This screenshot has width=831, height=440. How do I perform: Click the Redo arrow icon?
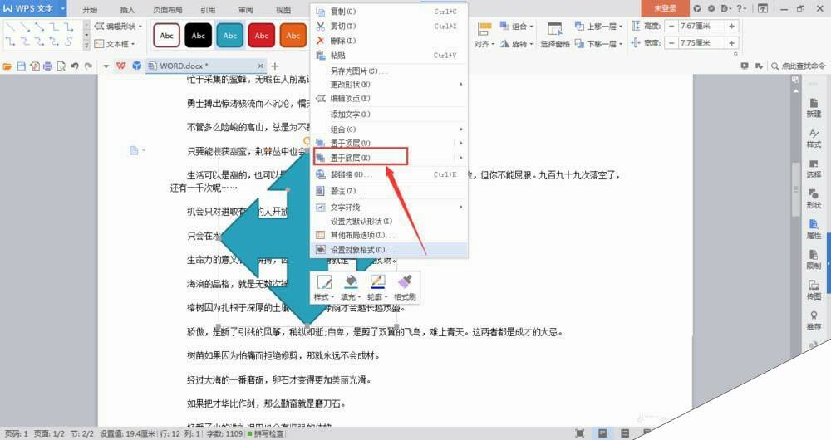[89, 66]
